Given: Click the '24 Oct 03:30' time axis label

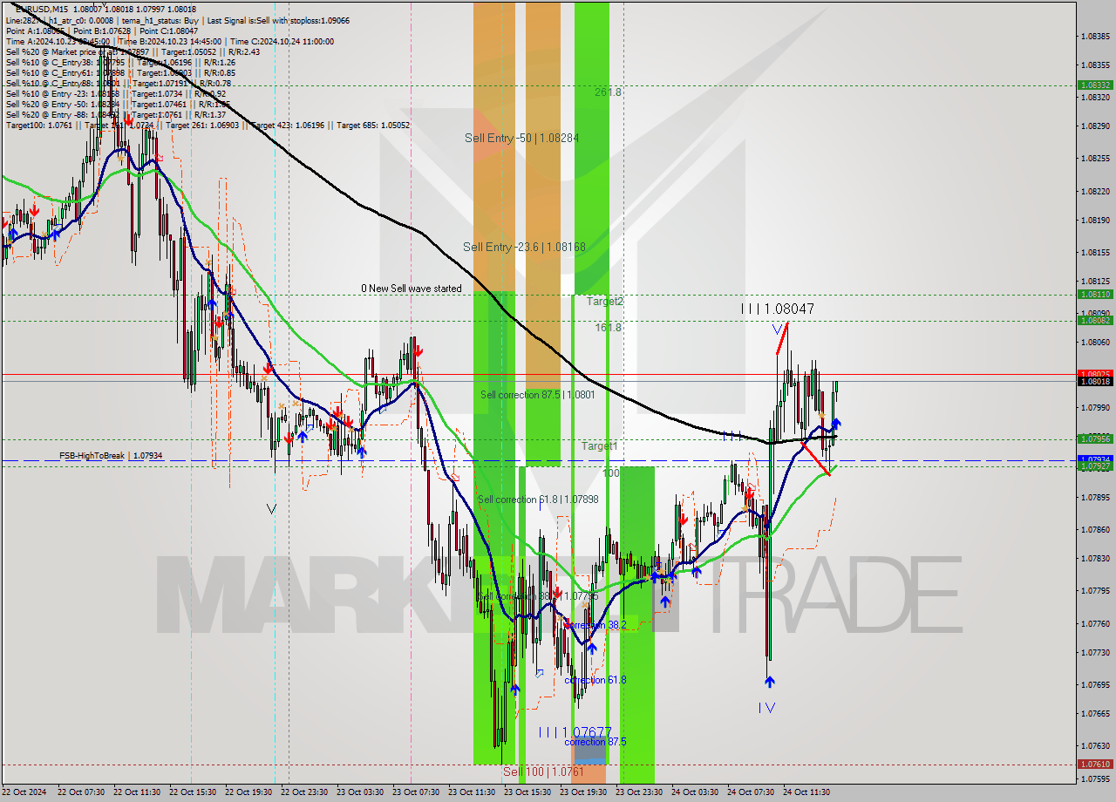Looking at the screenshot, I should click(694, 792).
